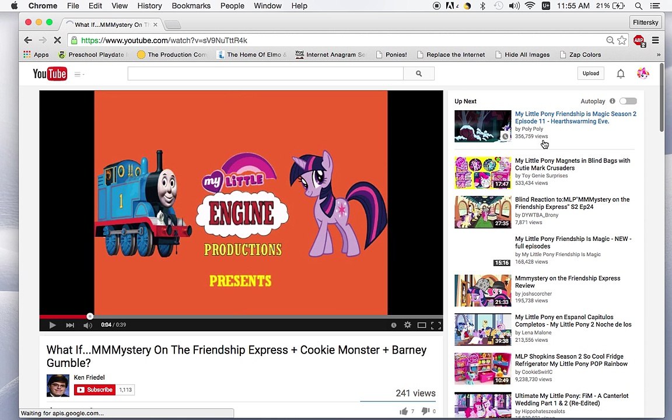
Task: Open the Edit menu
Action: (95, 6)
